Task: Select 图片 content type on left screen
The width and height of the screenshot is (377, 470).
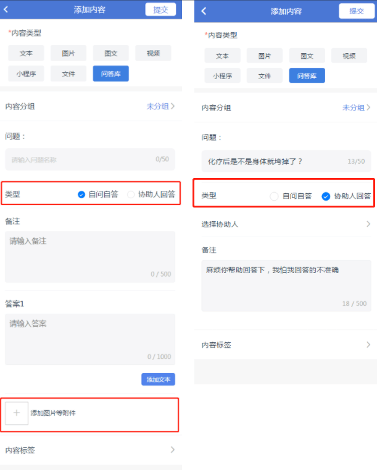Action: (68, 53)
